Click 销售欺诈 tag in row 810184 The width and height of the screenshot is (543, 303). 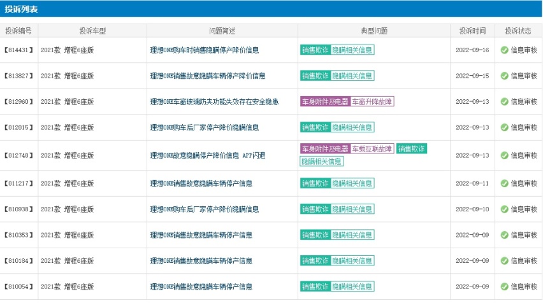tap(315, 261)
